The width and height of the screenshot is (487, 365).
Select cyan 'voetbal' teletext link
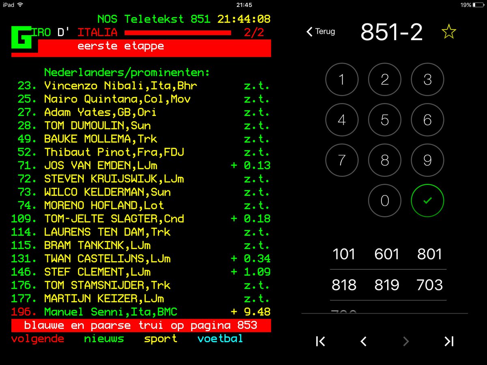pyautogui.click(x=220, y=339)
